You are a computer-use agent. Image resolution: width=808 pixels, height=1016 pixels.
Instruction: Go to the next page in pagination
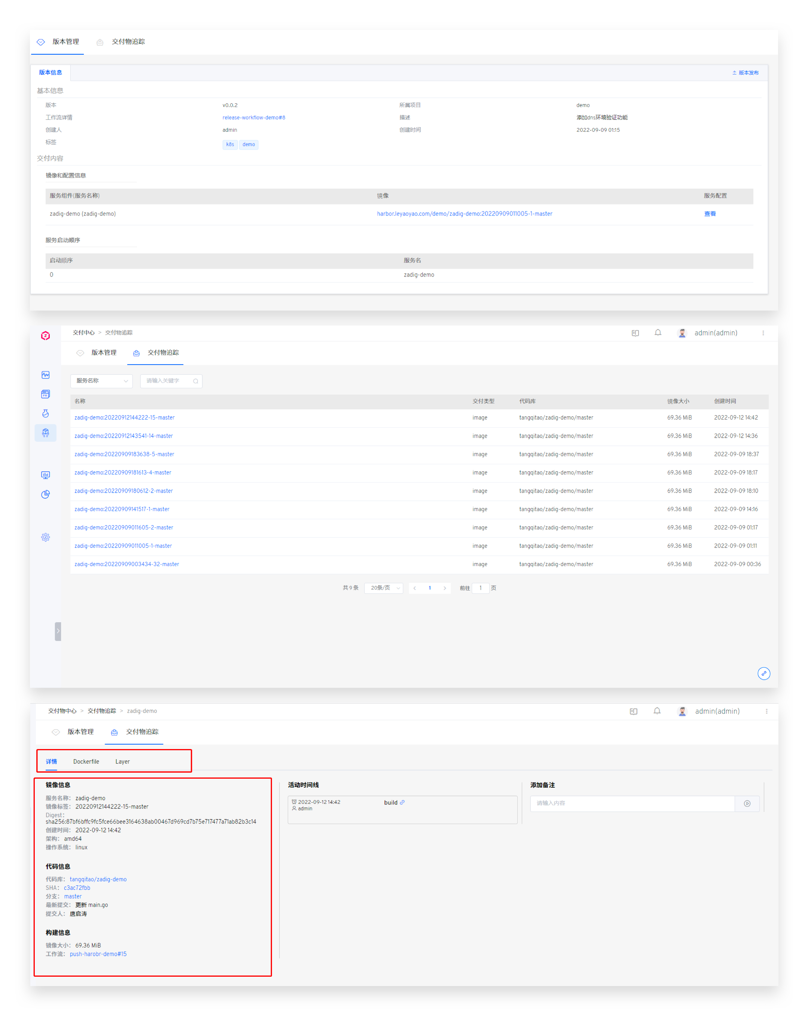[x=444, y=588]
